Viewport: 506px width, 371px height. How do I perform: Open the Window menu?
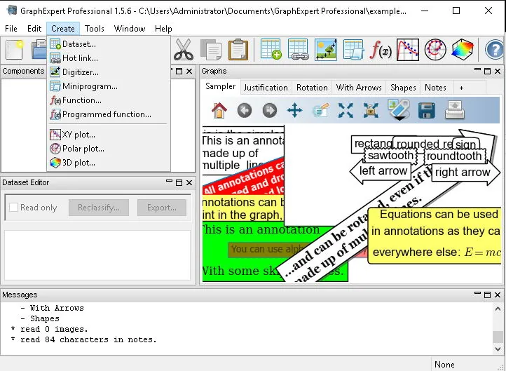(130, 29)
